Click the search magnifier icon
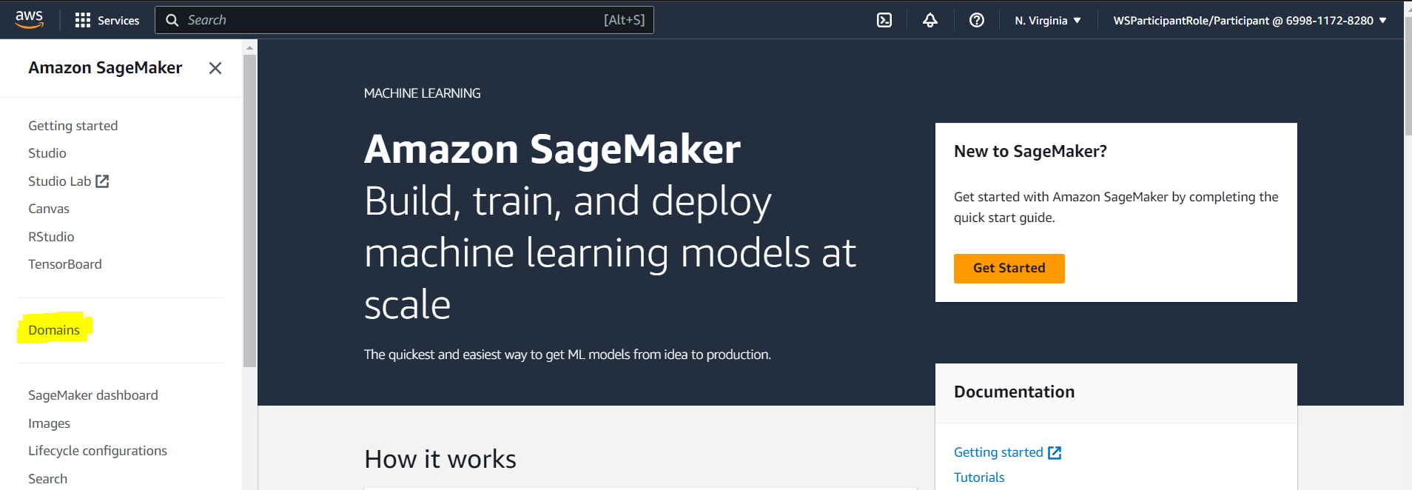Image resolution: width=1412 pixels, height=490 pixels. (x=172, y=21)
